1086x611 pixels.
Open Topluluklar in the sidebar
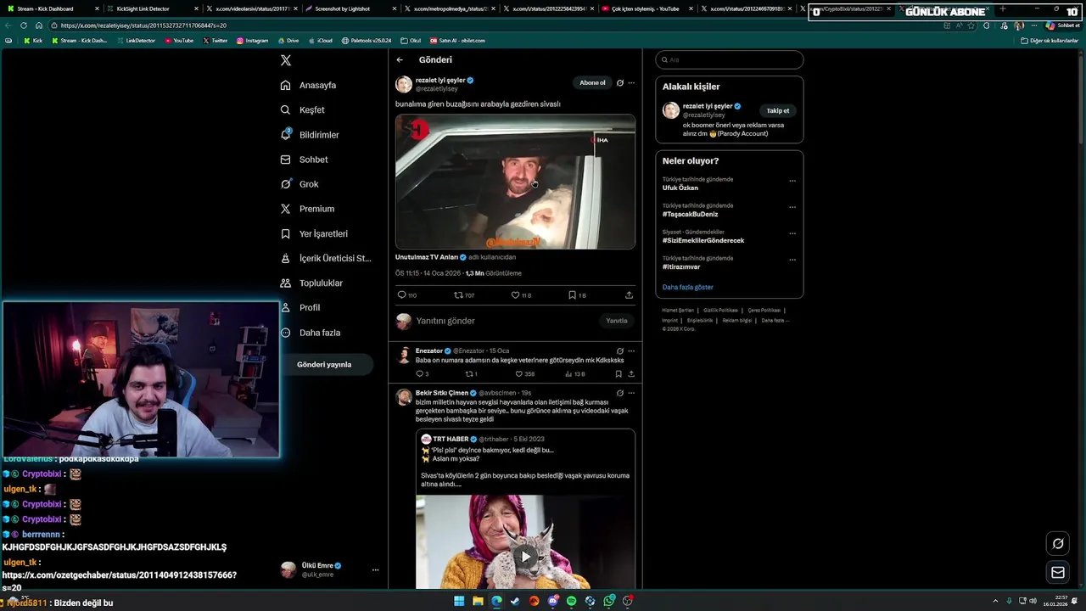[311, 283]
